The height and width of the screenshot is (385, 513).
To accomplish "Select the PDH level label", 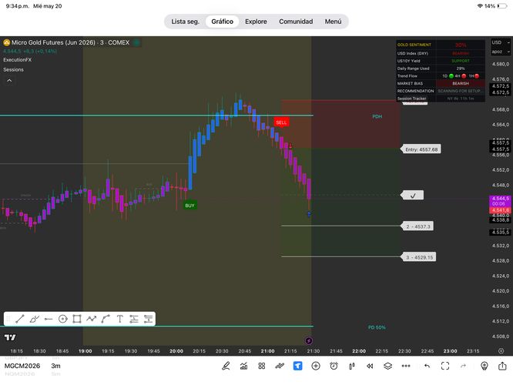I will 377,116.
